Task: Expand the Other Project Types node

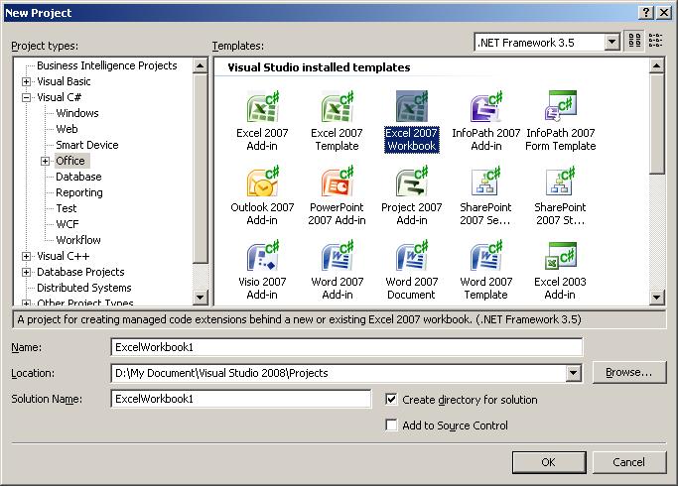Action: pyautogui.click(x=27, y=303)
